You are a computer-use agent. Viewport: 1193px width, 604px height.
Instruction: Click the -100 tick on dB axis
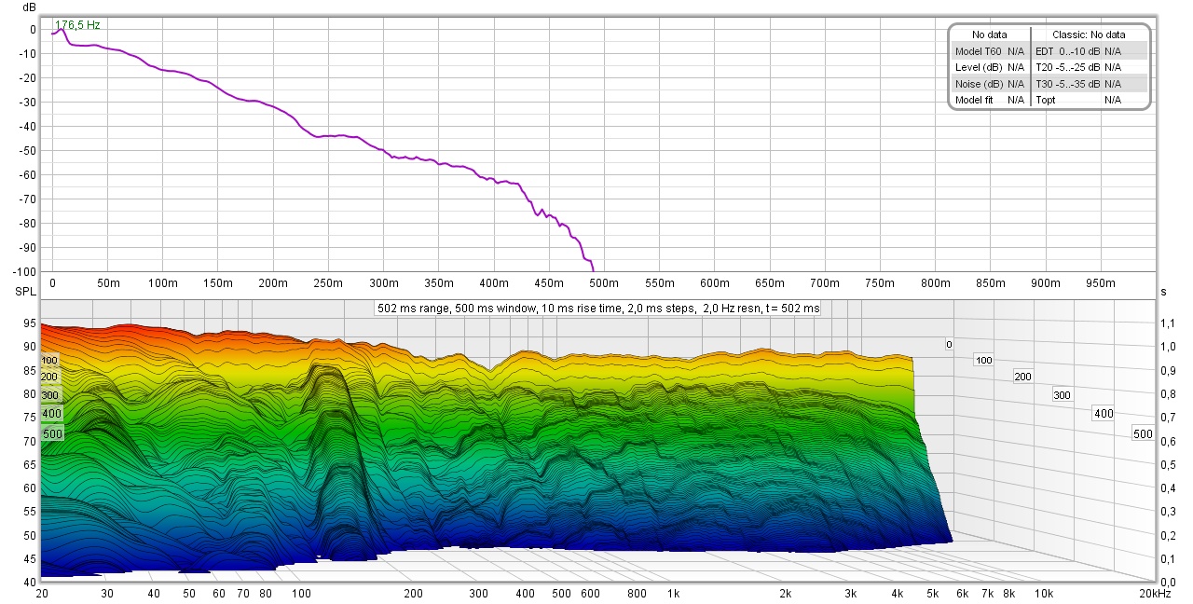(x=24, y=271)
